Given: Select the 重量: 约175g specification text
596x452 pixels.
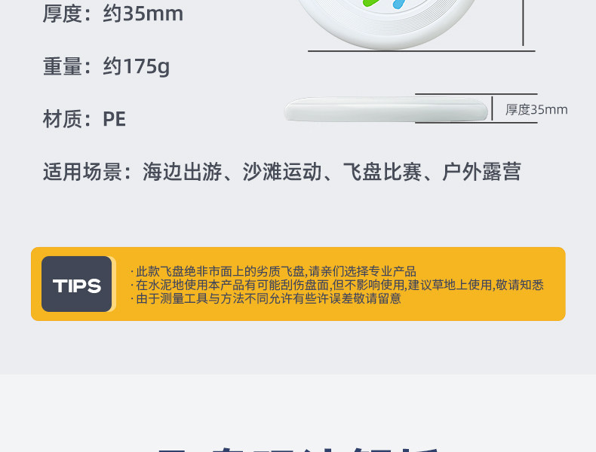Looking at the screenshot, I should click(x=106, y=66).
